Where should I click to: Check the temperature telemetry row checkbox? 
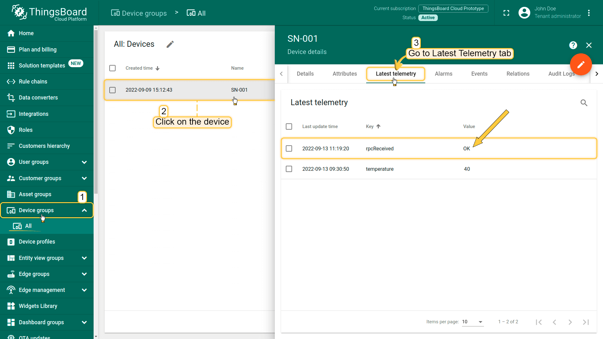pyautogui.click(x=289, y=169)
